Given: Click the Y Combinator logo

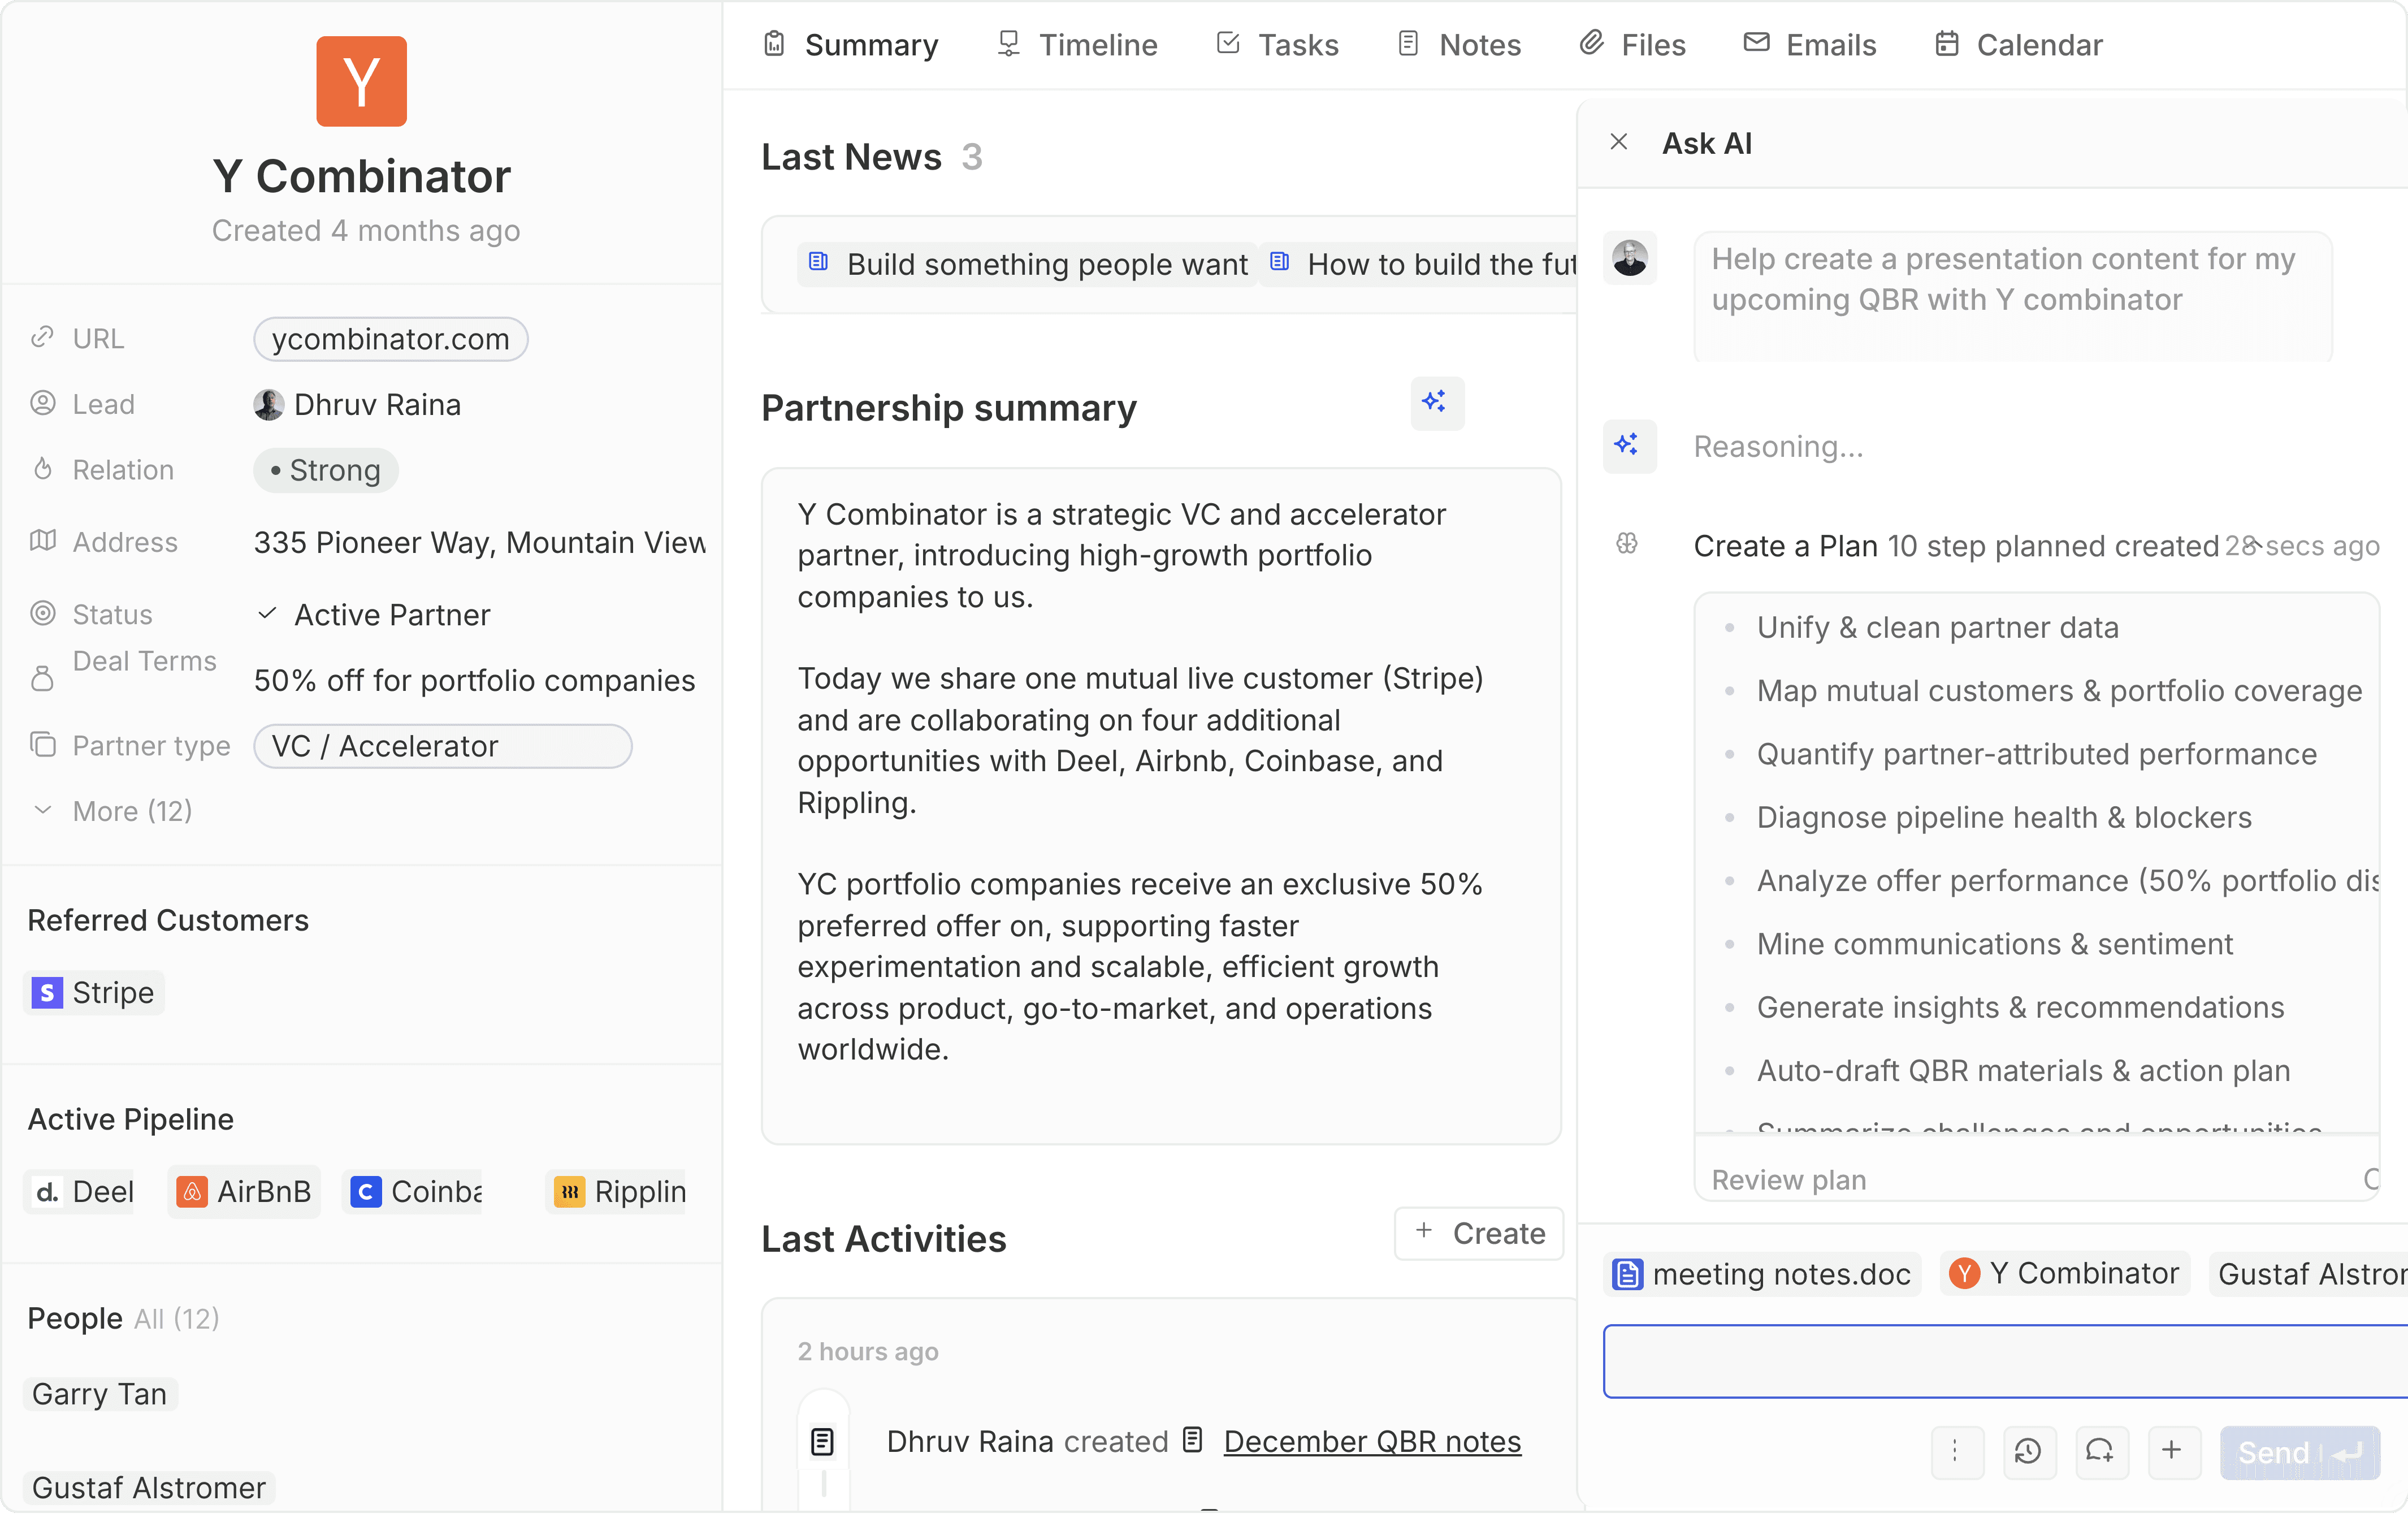Looking at the screenshot, I should click(x=361, y=81).
